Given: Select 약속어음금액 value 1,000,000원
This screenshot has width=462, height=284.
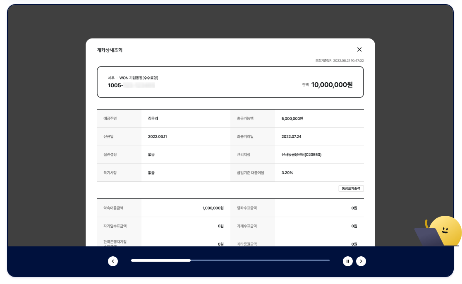Looking at the screenshot, I should click(x=213, y=208).
